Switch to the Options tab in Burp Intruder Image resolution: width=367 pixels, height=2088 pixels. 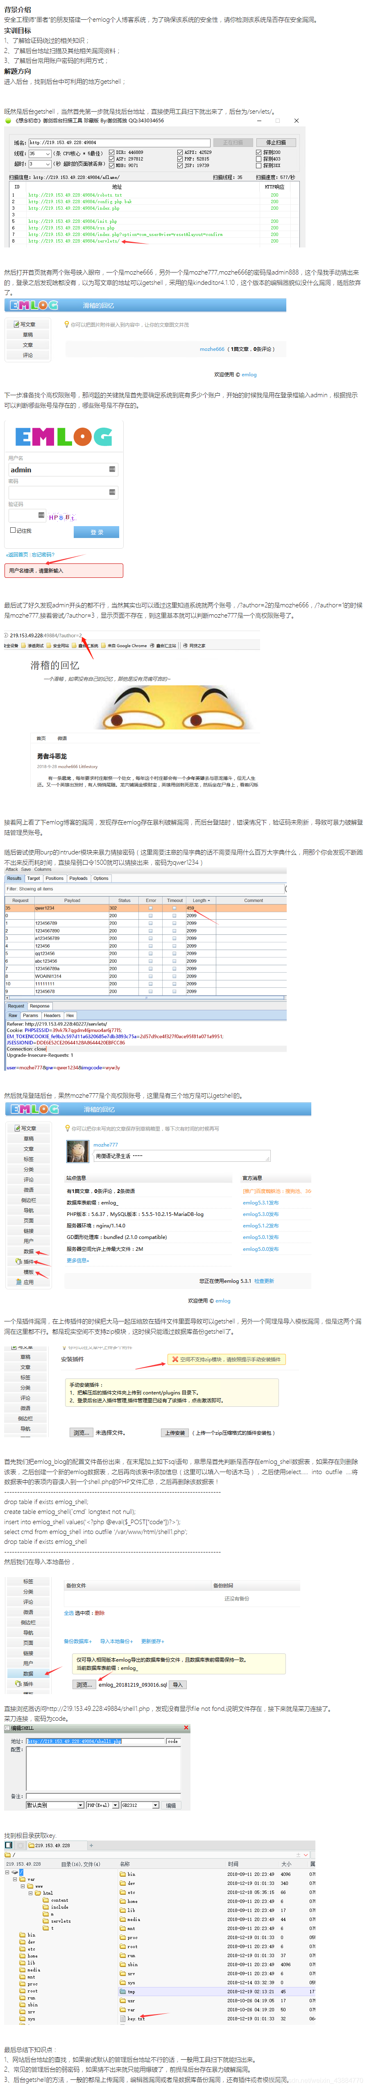pyautogui.click(x=100, y=878)
